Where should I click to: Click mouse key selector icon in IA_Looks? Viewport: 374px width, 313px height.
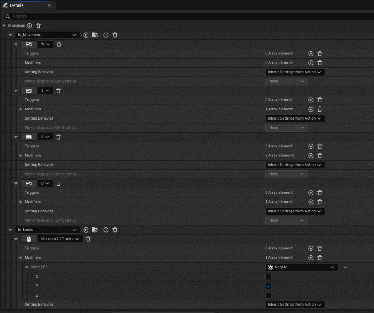coord(28,239)
